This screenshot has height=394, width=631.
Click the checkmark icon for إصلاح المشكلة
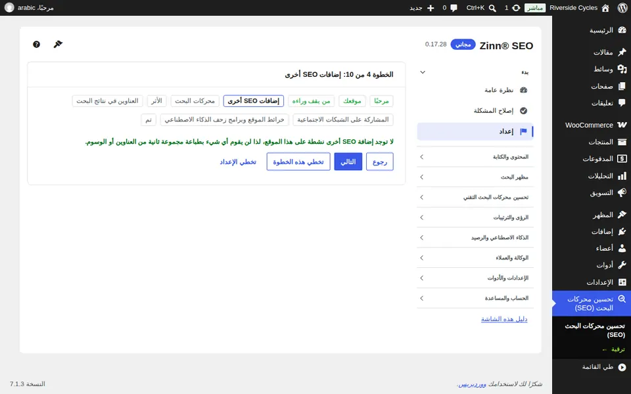coord(524,110)
